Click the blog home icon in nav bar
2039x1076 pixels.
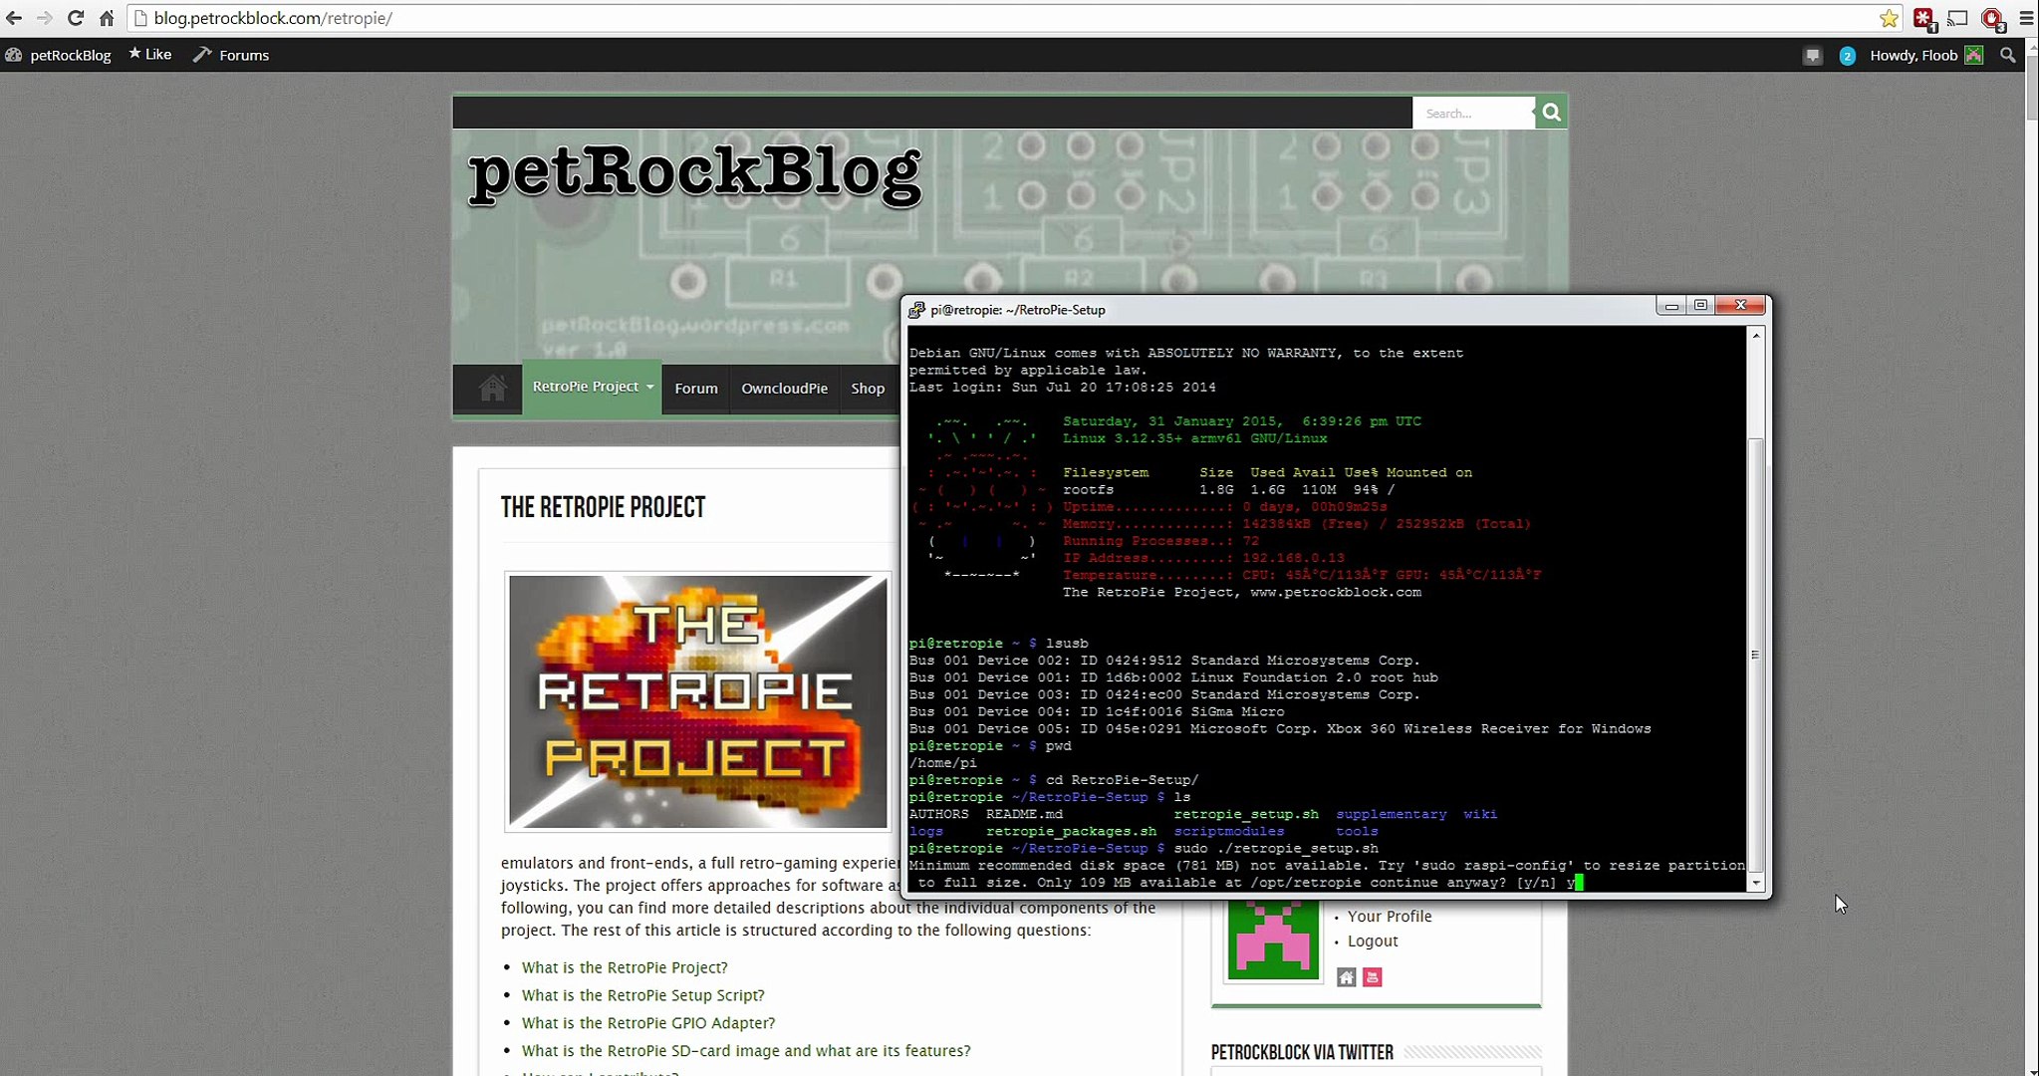point(492,389)
